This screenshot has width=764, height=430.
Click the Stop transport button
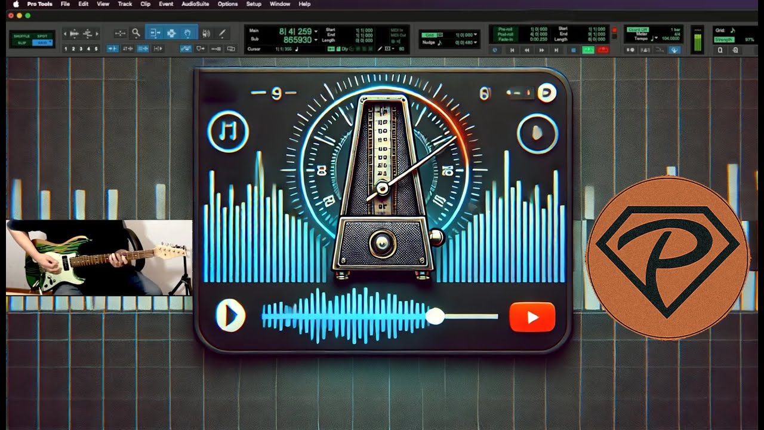[573, 50]
